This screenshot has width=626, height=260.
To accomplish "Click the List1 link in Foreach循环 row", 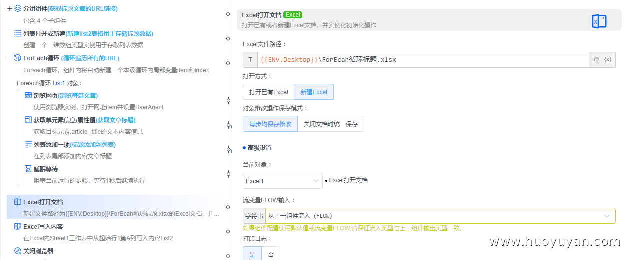I will 59,83.
